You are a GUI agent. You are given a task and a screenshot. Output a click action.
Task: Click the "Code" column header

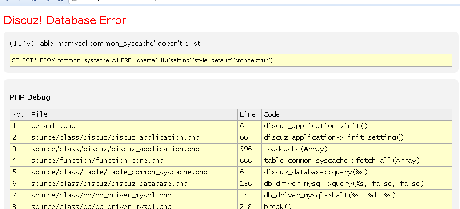(272, 114)
